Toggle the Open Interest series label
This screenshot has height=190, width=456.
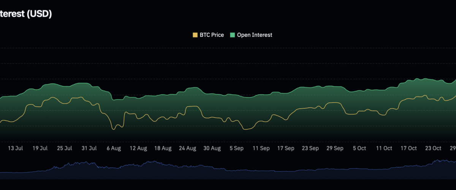coord(255,35)
